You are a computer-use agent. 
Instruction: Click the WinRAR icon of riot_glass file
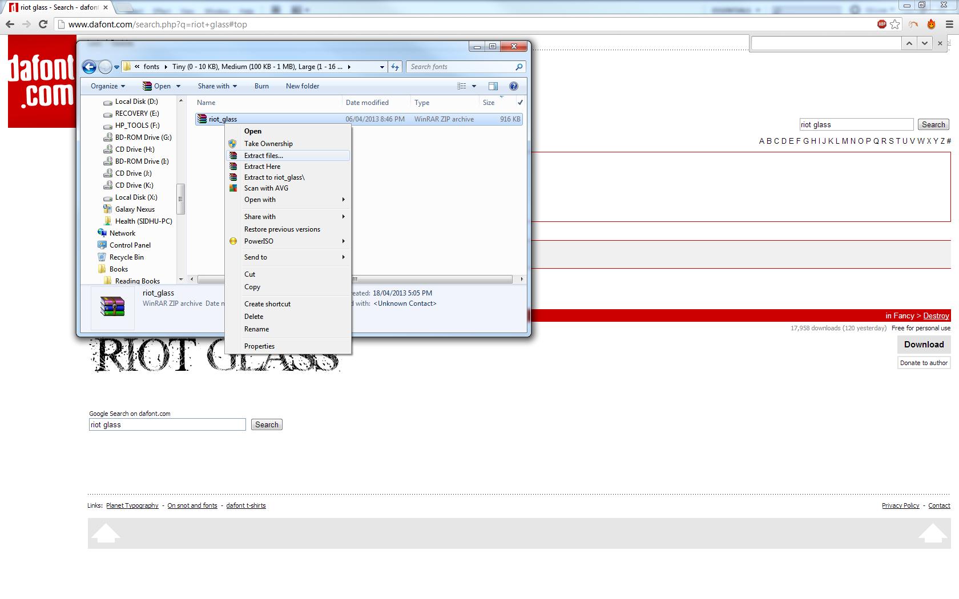202,119
